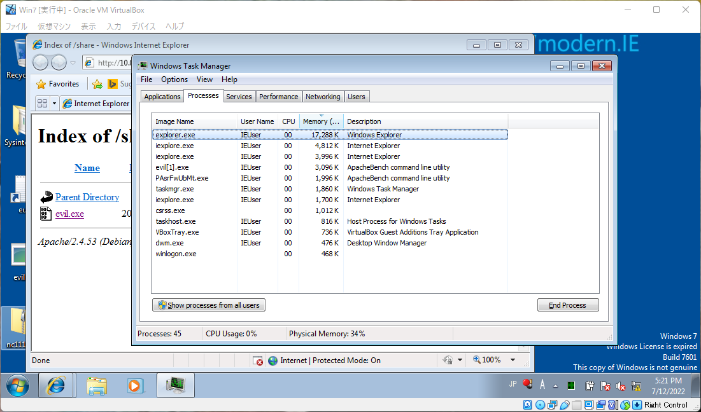This screenshot has height=412, width=701.
Task: Click the IE pop-up blocked status icon
Action: (x=257, y=360)
